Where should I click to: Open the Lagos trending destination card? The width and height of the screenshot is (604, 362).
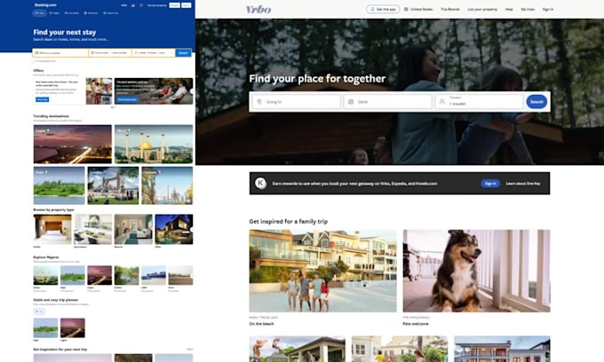point(73,145)
